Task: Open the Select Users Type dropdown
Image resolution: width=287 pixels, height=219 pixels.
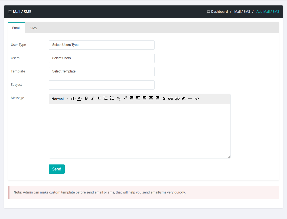Action: click(x=102, y=45)
